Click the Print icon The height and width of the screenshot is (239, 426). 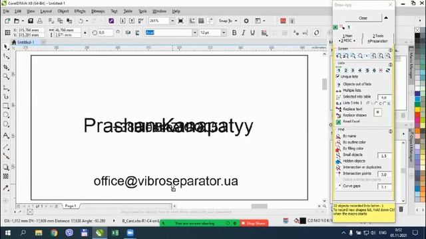(x=40, y=21)
